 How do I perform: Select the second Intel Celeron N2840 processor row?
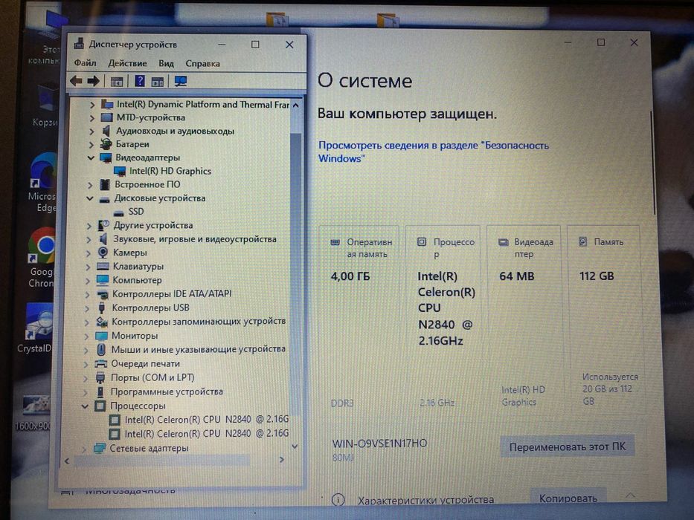click(199, 433)
